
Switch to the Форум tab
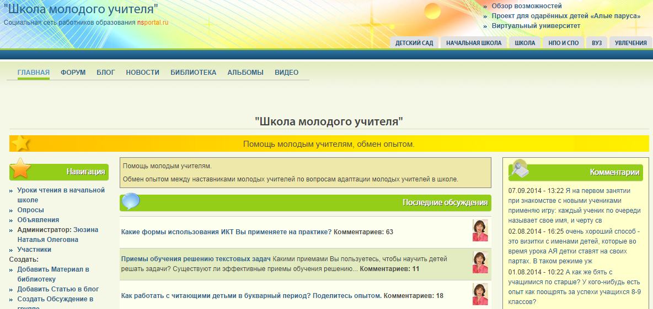pos(73,73)
